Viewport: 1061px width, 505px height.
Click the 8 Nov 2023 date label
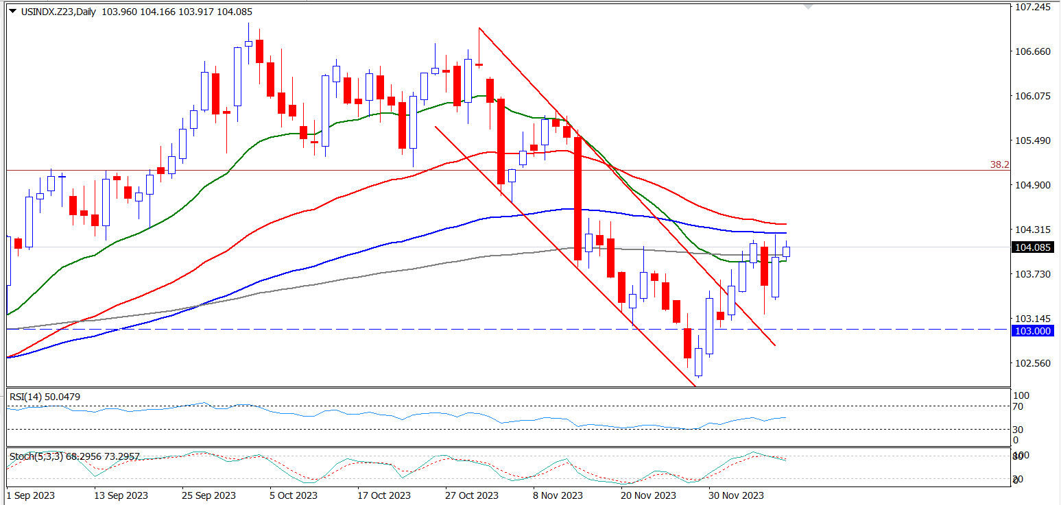[x=558, y=495]
